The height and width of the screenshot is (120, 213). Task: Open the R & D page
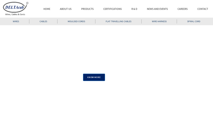click(x=134, y=9)
